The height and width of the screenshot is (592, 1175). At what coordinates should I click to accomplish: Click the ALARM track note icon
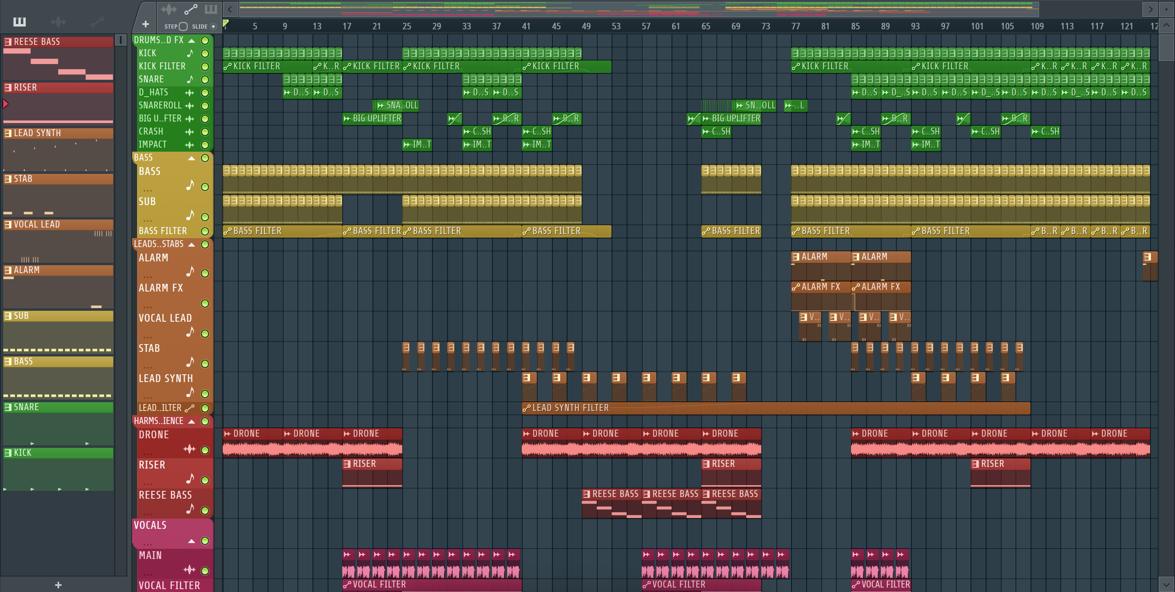190,272
